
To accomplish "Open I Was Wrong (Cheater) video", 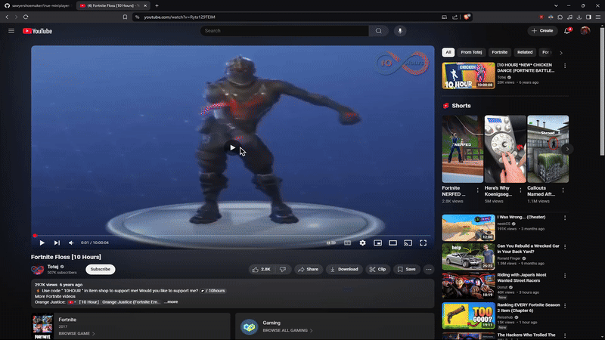I will [468, 228].
